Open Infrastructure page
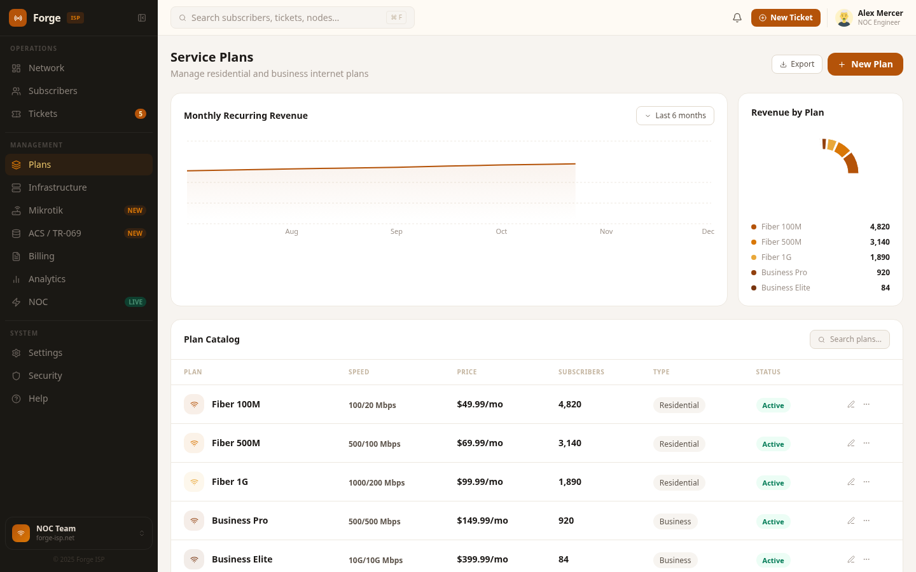Screen dimensions: 916x572 coord(79,187)
